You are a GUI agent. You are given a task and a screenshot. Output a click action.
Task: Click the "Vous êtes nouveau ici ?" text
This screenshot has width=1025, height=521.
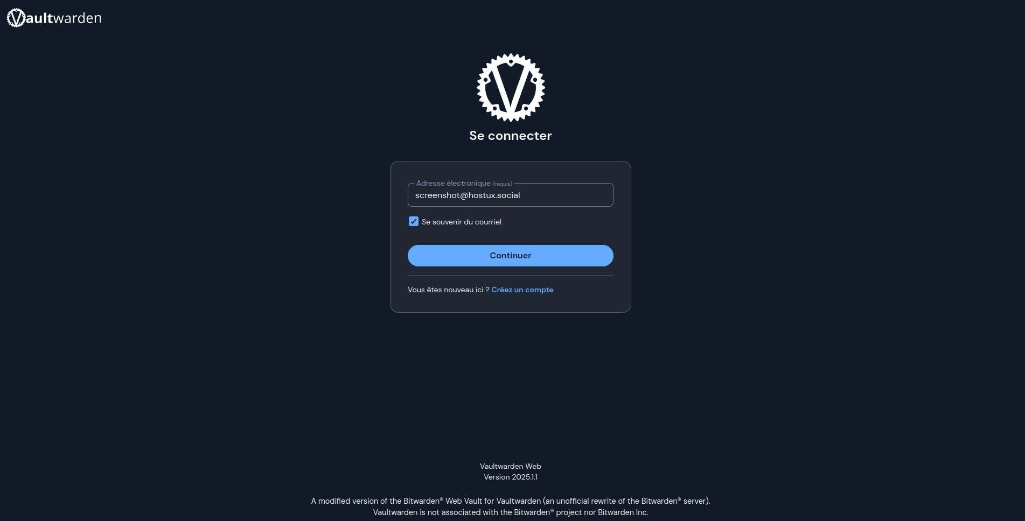click(x=449, y=290)
